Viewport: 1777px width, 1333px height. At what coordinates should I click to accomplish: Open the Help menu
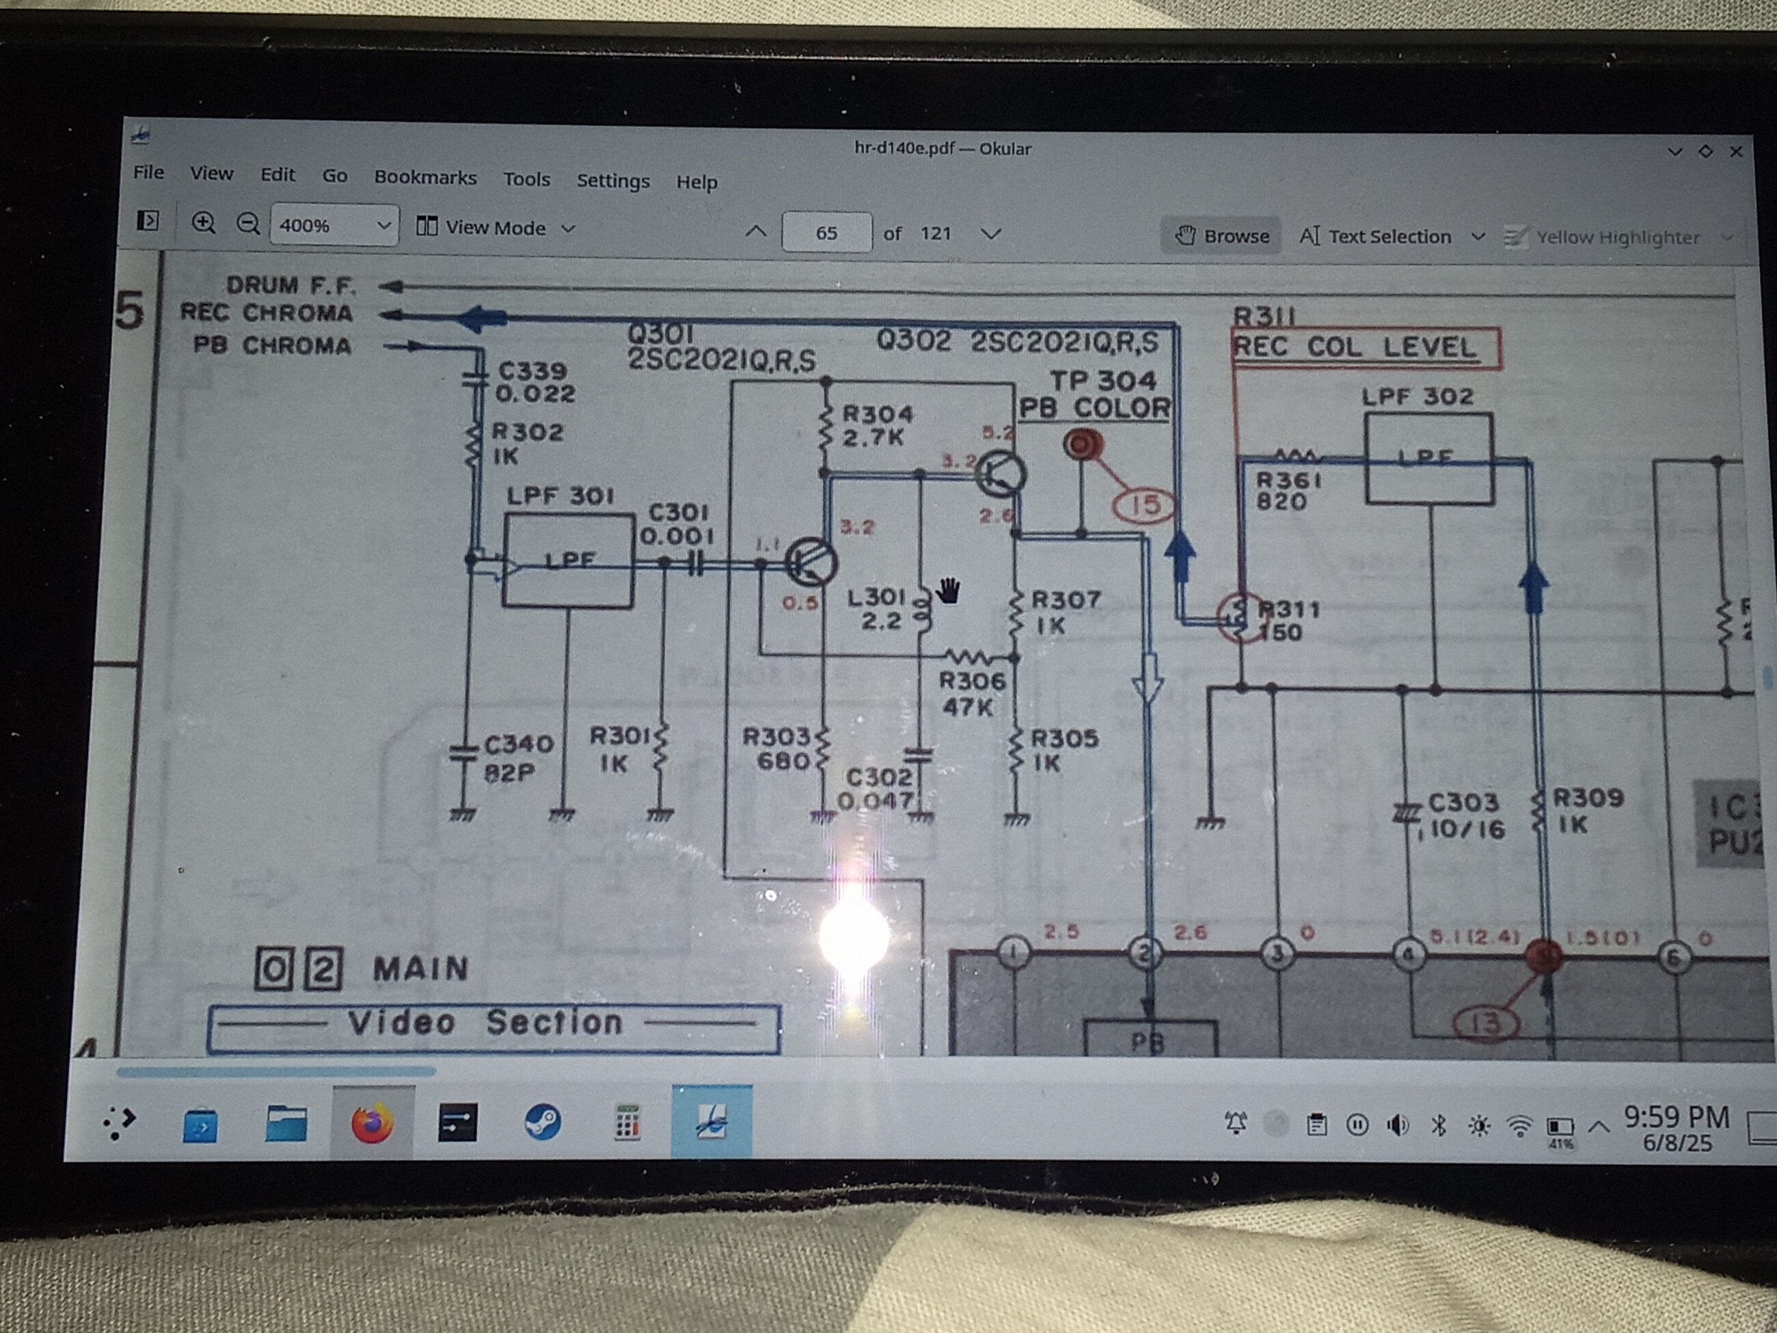696,183
